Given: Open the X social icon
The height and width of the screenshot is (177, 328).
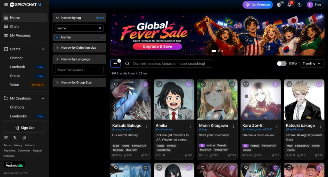Looking at the screenshot, I should pos(15,138).
